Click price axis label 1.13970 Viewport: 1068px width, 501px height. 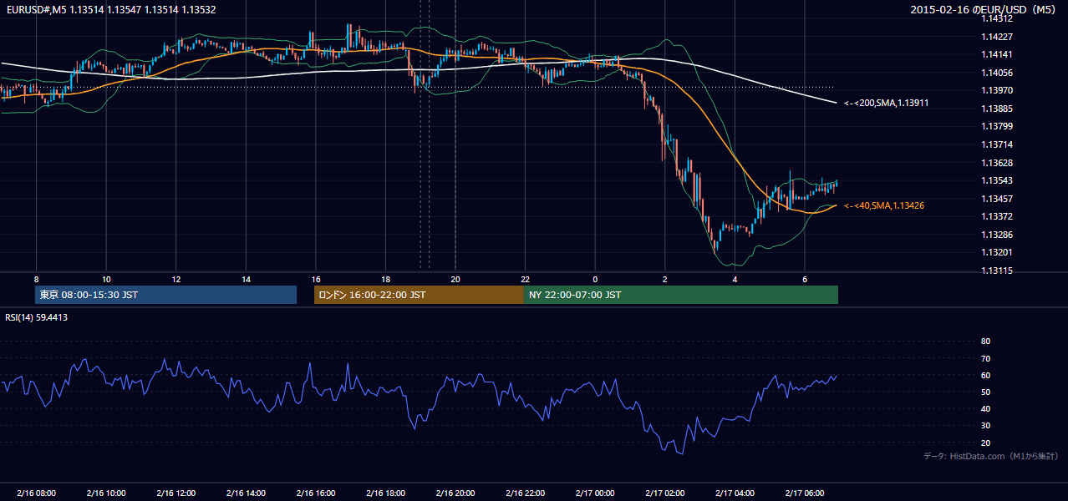tap(997, 90)
